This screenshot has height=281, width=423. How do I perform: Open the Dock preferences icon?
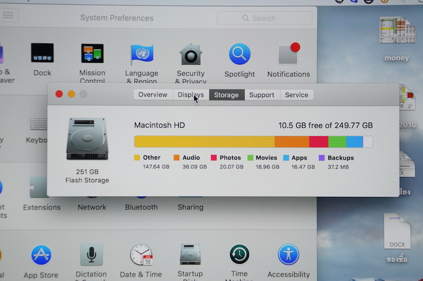(42, 53)
